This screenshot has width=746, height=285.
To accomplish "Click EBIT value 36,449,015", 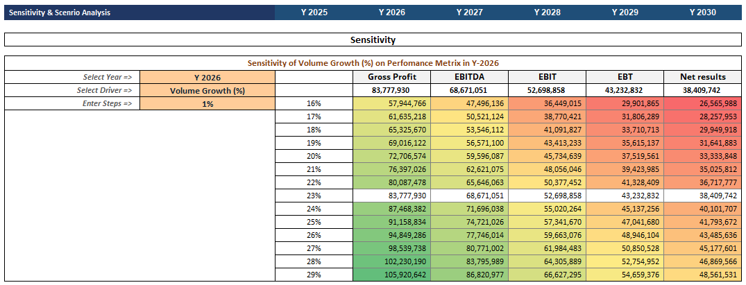I will 547,103.
